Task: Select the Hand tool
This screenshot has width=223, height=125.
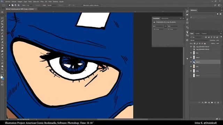Action: [x=2, y=66]
